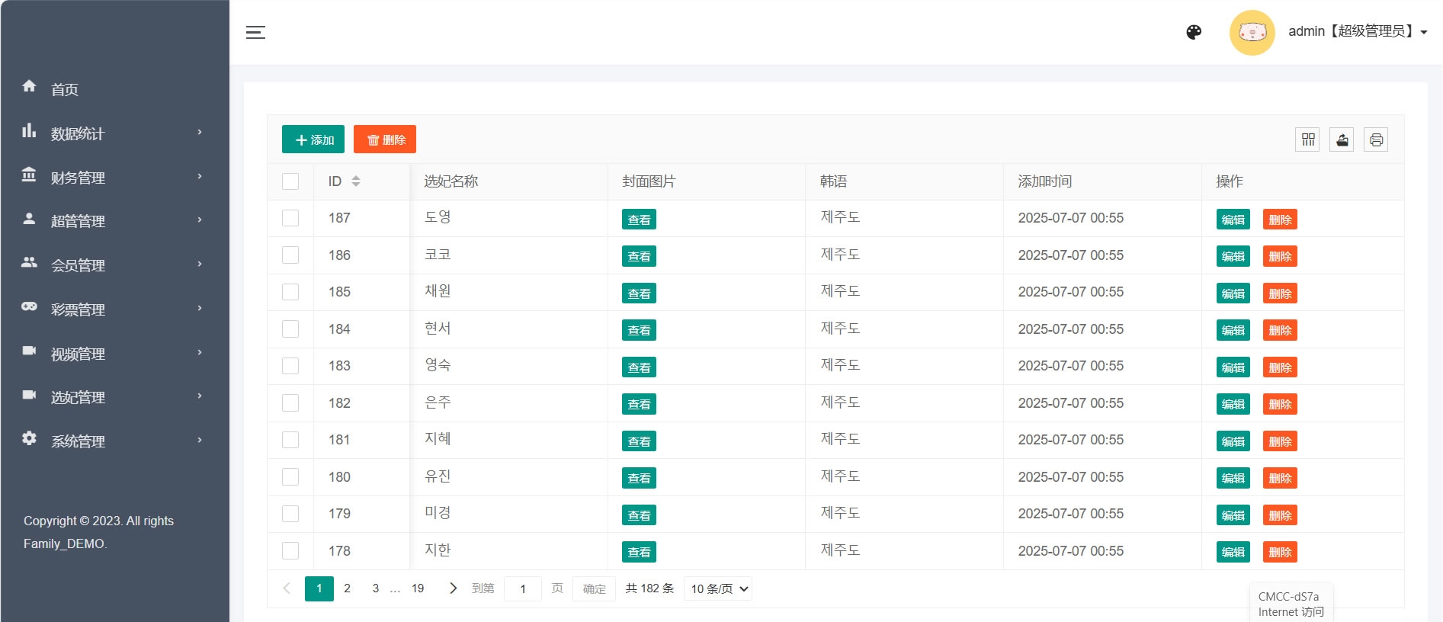Check the checkbox for row ID 187
Viewport: 1443px width, 622px height.
(x=290, y=218)
